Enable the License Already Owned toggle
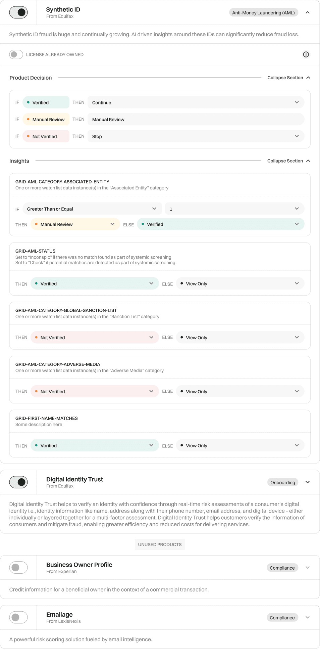 pos(16,54)
